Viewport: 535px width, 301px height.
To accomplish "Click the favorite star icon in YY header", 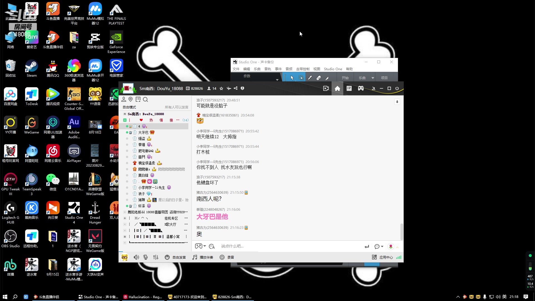I will (x=221, y=88).
